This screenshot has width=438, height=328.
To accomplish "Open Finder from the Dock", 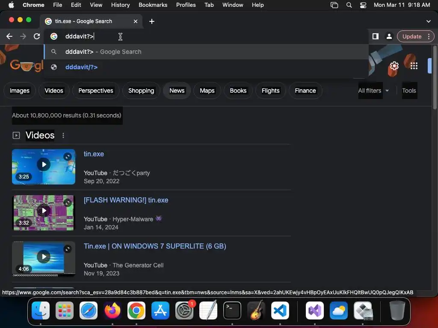I will (x=41, y=310).
